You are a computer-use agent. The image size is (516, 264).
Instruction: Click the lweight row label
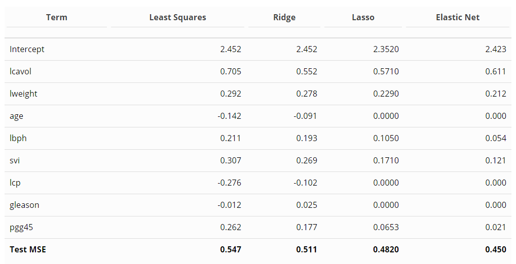pos(23,94)
